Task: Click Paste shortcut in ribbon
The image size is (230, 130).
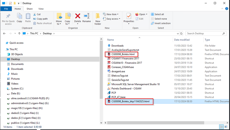Action: tap(43, 23)
